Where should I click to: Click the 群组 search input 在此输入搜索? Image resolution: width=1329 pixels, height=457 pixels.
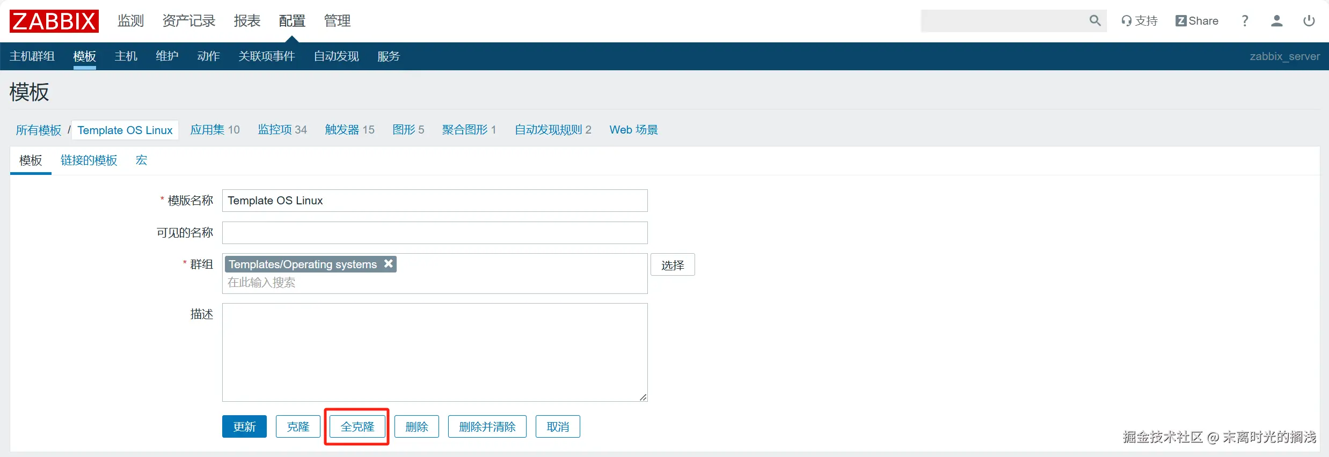(435, 283)
